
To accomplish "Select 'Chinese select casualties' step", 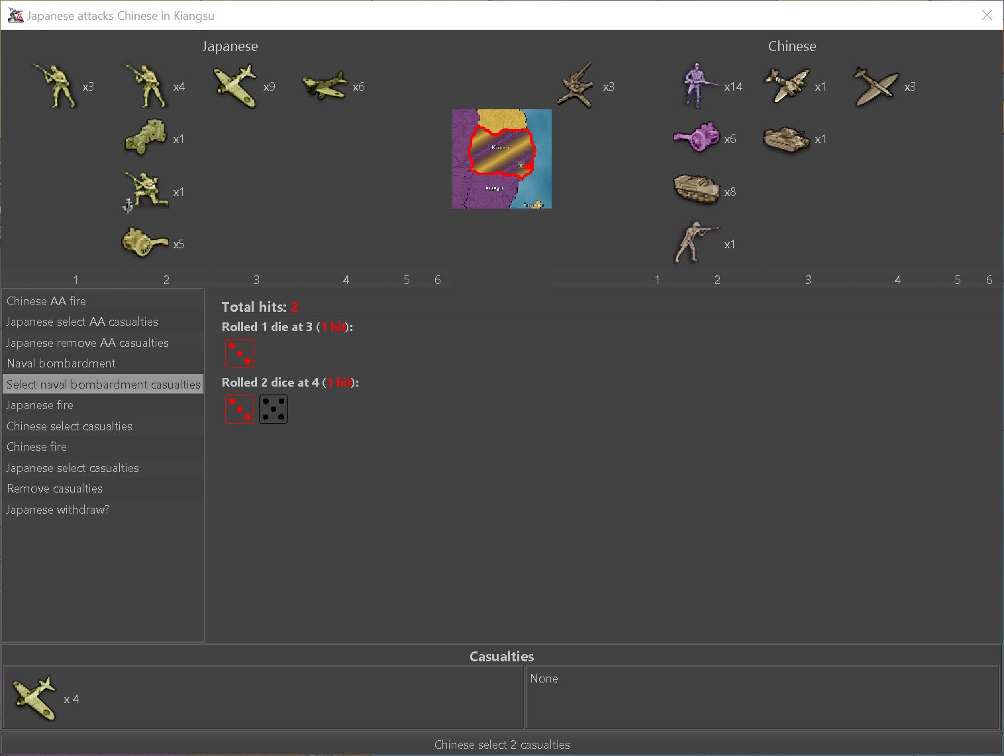I will pyautogui.click(x=103, y=426).
